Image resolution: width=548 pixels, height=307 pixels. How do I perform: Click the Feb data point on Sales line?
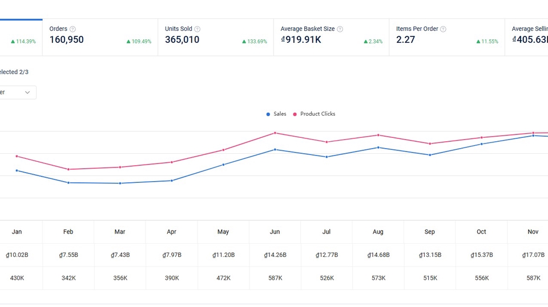pos(68,183)
